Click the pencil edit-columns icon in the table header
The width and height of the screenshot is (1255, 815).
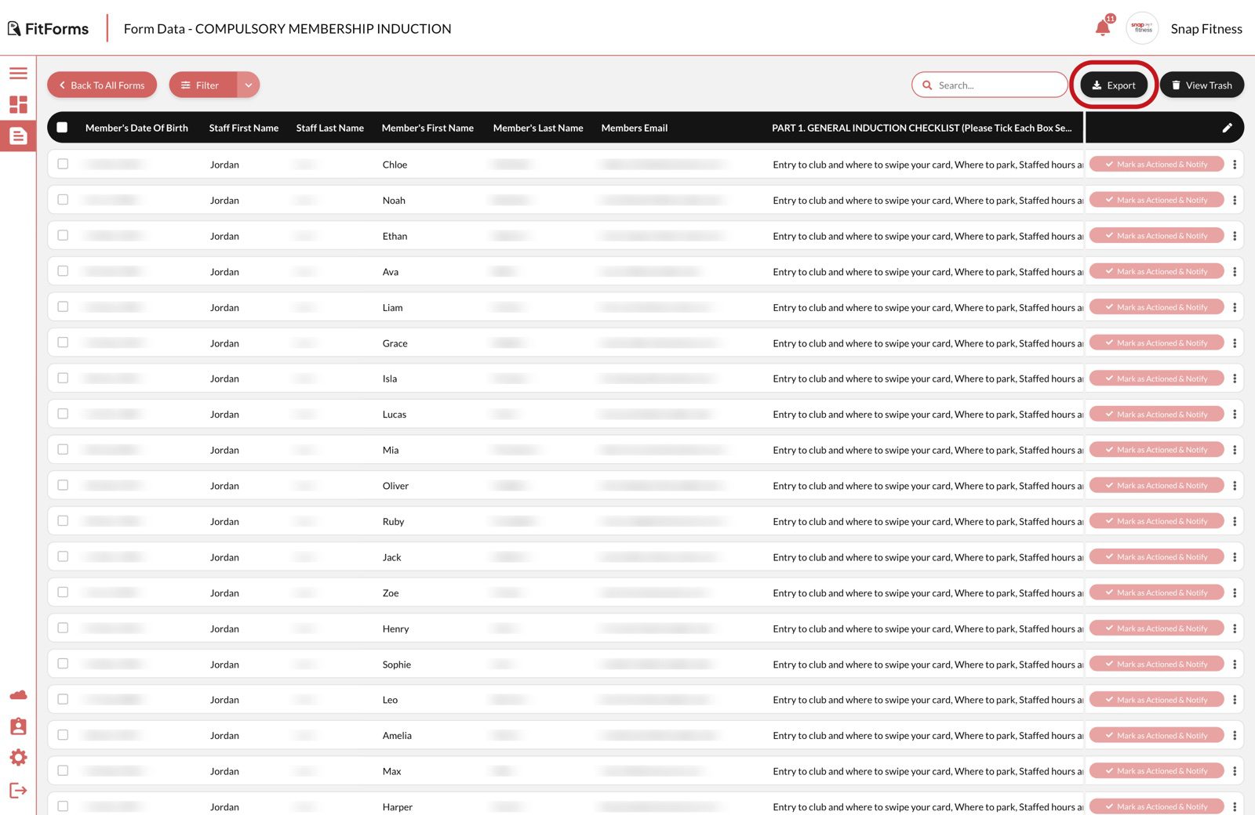1227,128
